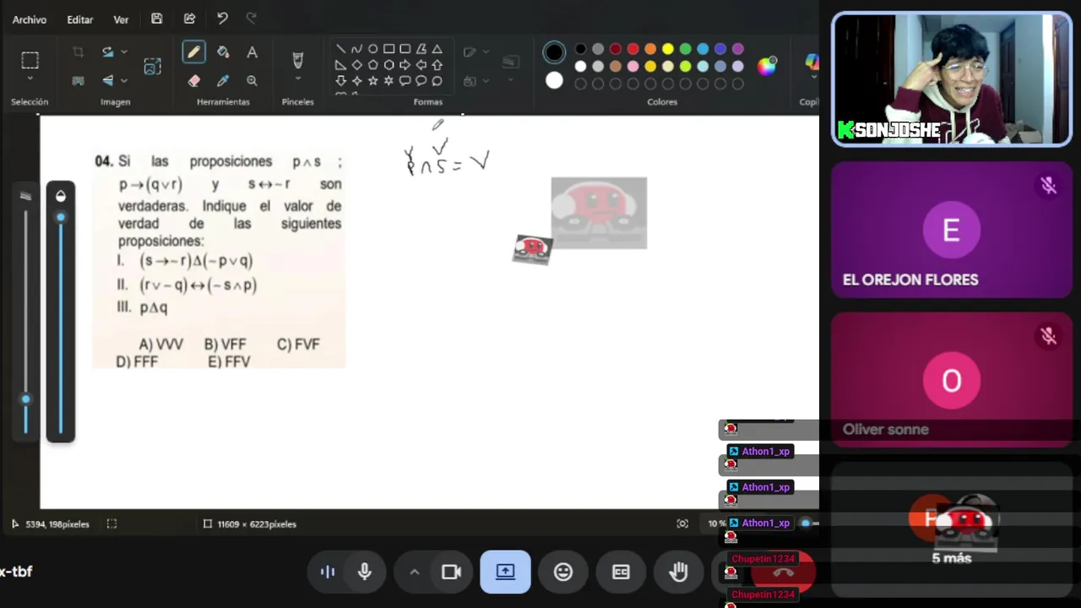The image size is (1081, 608).
Task: Select secondary color 2 white circle
Action: pos(554,81)
